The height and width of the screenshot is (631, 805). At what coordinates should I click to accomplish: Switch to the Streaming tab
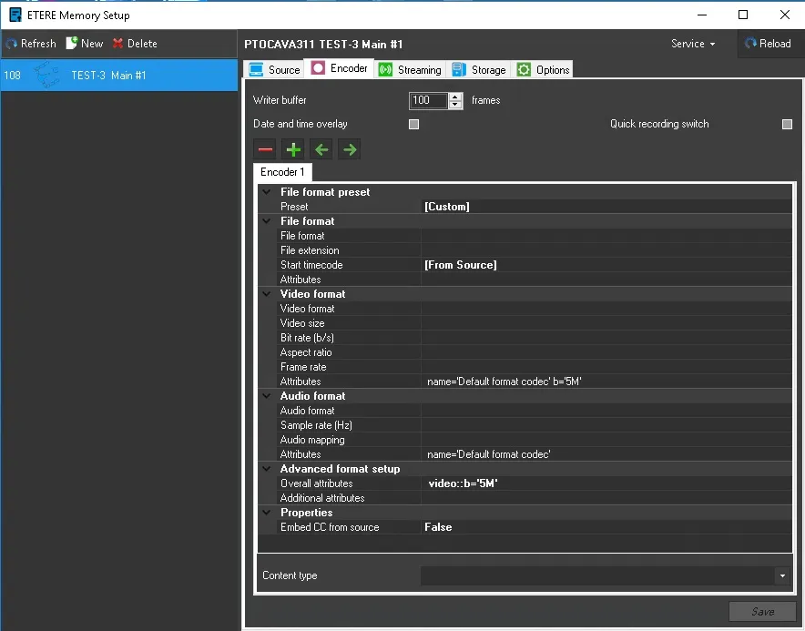click(409, 70)
